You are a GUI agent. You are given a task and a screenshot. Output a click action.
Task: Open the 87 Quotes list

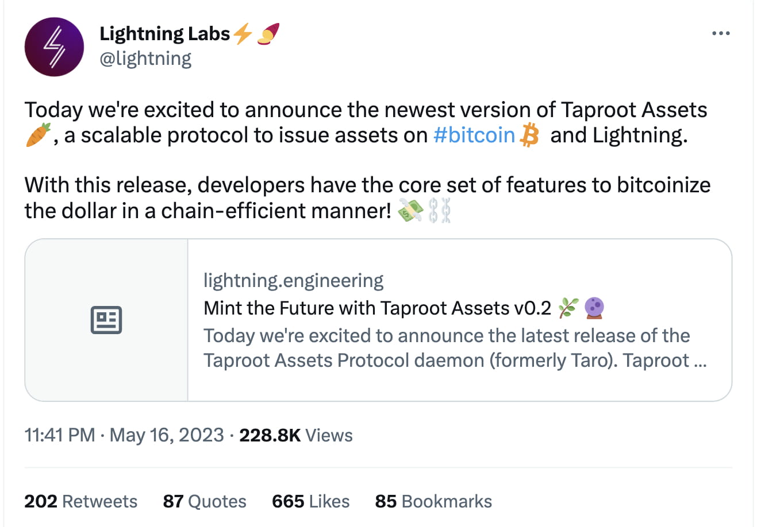205,501
